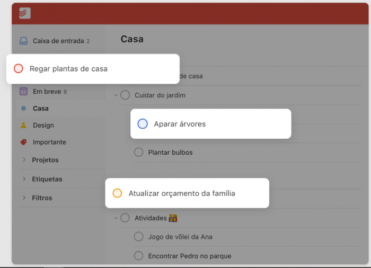Open the Casa item in sidebar
This screenshot has width=371, height=268.
click(41, 109)
